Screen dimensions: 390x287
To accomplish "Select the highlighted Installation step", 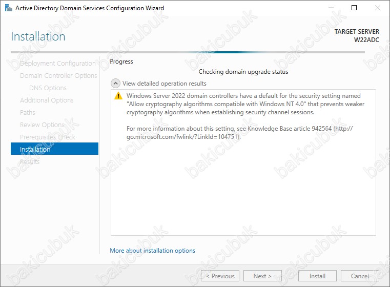I will (54, 149).
